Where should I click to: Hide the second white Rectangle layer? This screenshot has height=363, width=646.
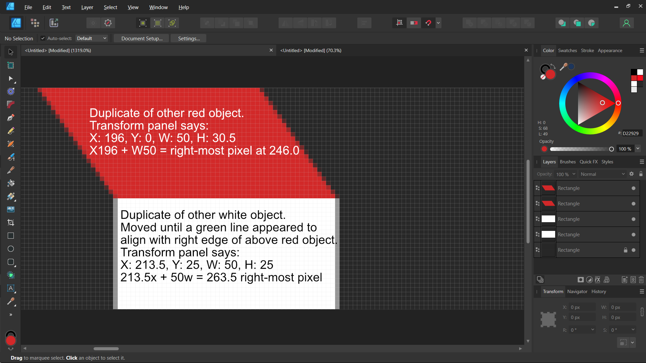point(634,235)
